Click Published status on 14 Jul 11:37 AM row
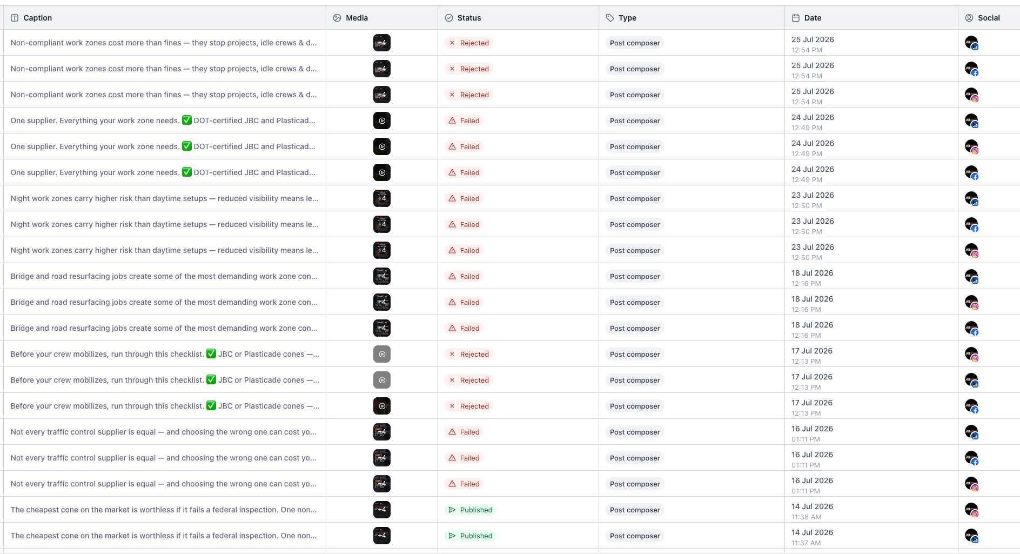 471,536
